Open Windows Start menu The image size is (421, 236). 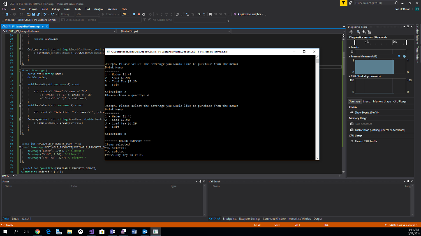tap(5, 232)
